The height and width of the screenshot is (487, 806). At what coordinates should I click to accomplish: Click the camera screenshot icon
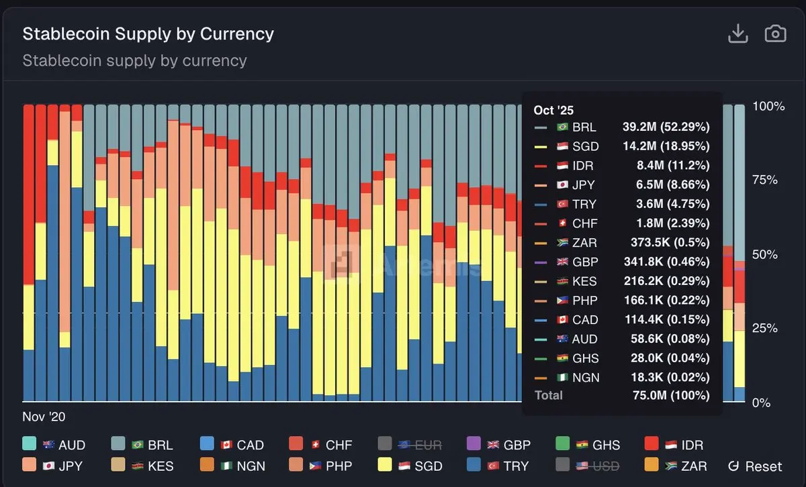point(775,34)
